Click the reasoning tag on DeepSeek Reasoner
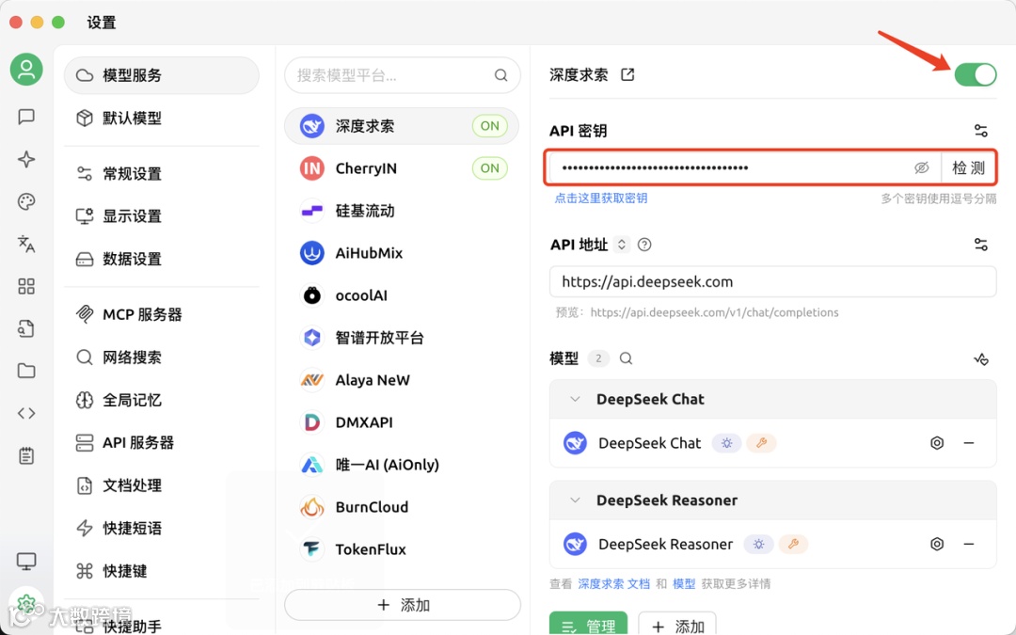The image size is (1016, 635). (x=759, y=544)
